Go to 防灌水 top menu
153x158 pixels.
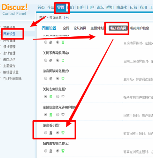coord(122,8)
